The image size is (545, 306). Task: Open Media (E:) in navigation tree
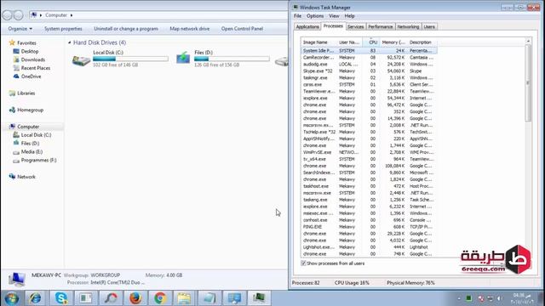[x=28, y=152]
